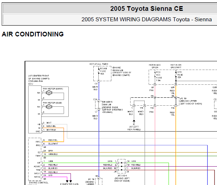Click the IE ground symbol

coord(134,121)
